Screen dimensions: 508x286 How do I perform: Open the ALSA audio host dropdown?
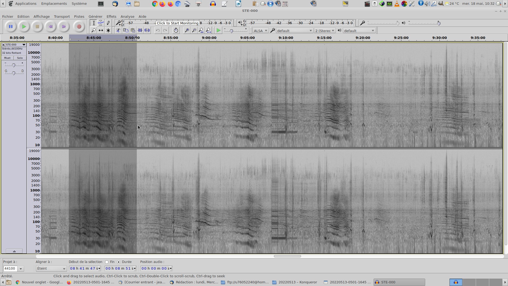click(260, 31)
